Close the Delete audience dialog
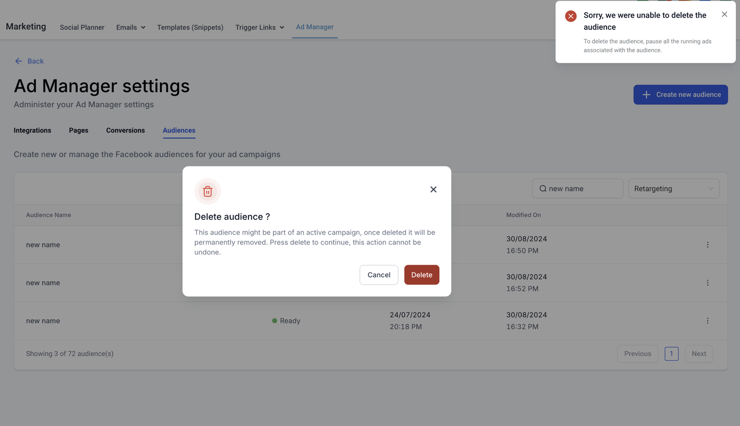 point(433,189)
